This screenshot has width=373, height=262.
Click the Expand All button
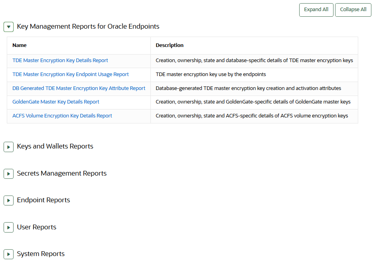pos(316,10)
